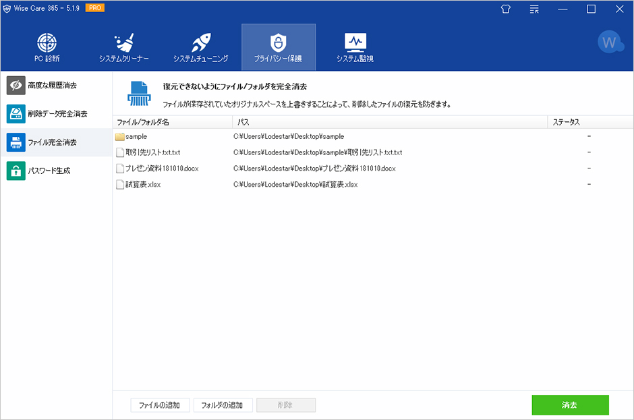The image size is (634, 420).
Task: Sort by ファイル/フォルダ名 column header
Action: pyautogui.click(x=173, y=122)
